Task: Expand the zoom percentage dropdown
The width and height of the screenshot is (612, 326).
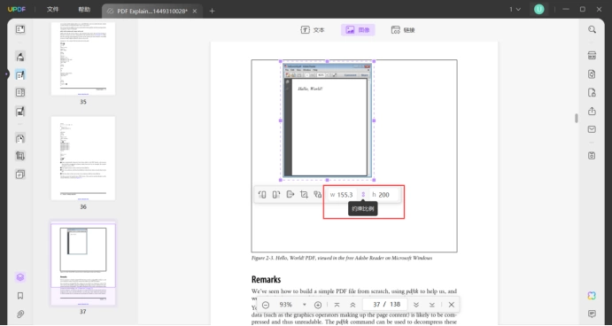Action: (304, 305)
